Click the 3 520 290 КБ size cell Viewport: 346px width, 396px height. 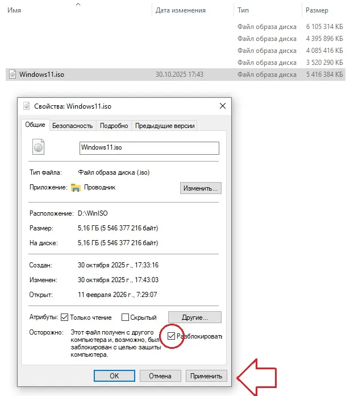(324, 63)
